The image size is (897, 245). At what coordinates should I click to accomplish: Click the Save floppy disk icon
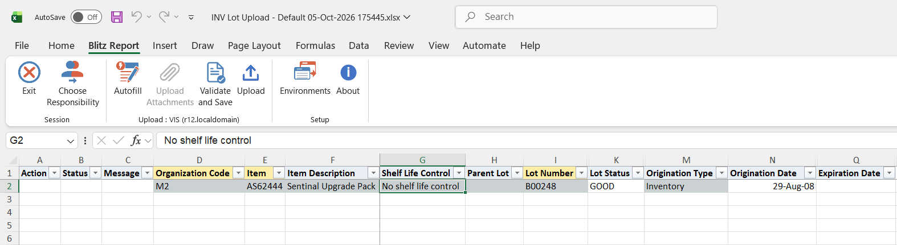tap(117, 17)
